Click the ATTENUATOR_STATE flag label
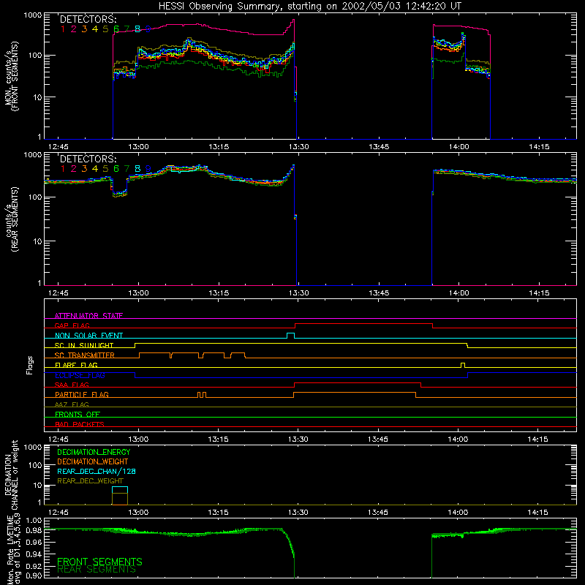 click(88, 316)
